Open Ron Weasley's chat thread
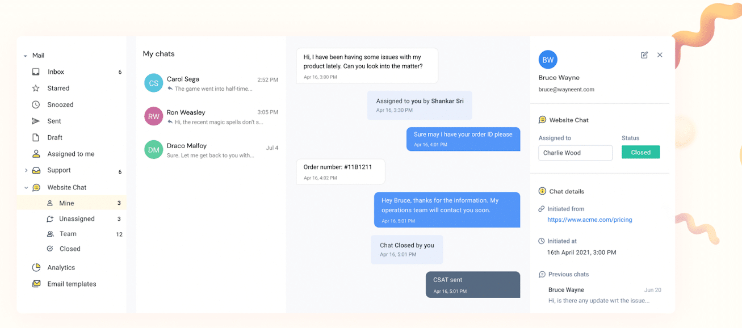 coord(211,117)
